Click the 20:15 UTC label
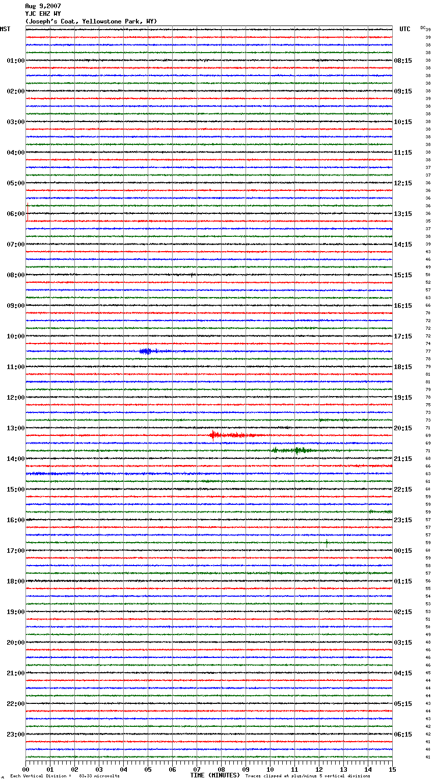The image size is (433, 783). coord(403,428)
